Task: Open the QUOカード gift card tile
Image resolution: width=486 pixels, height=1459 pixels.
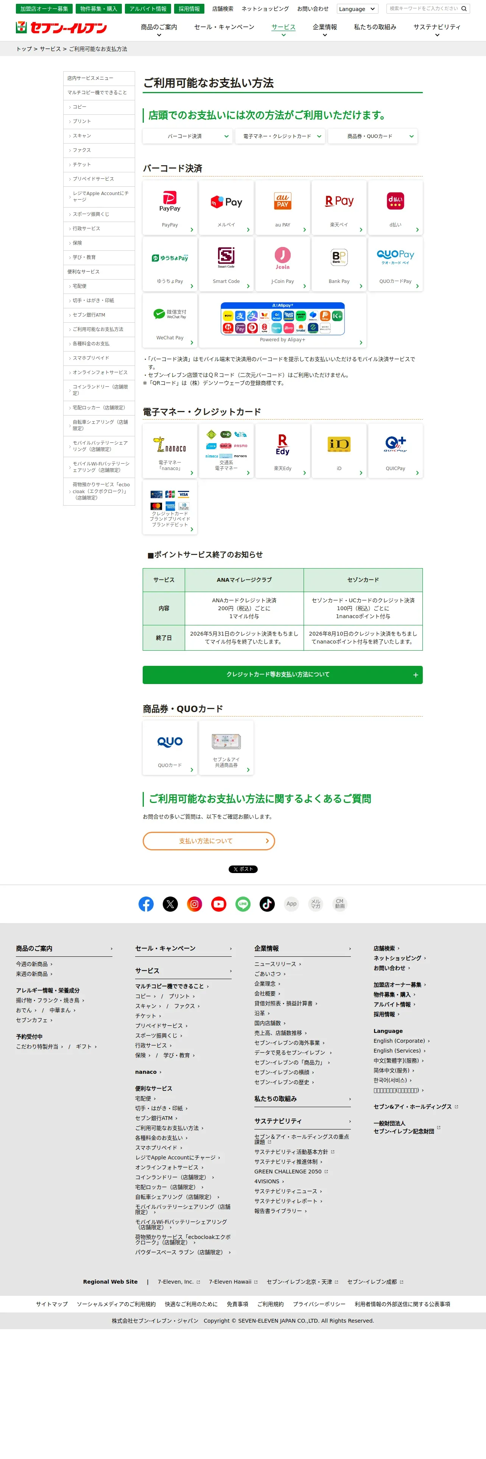Action: click(x=170, y=748)
